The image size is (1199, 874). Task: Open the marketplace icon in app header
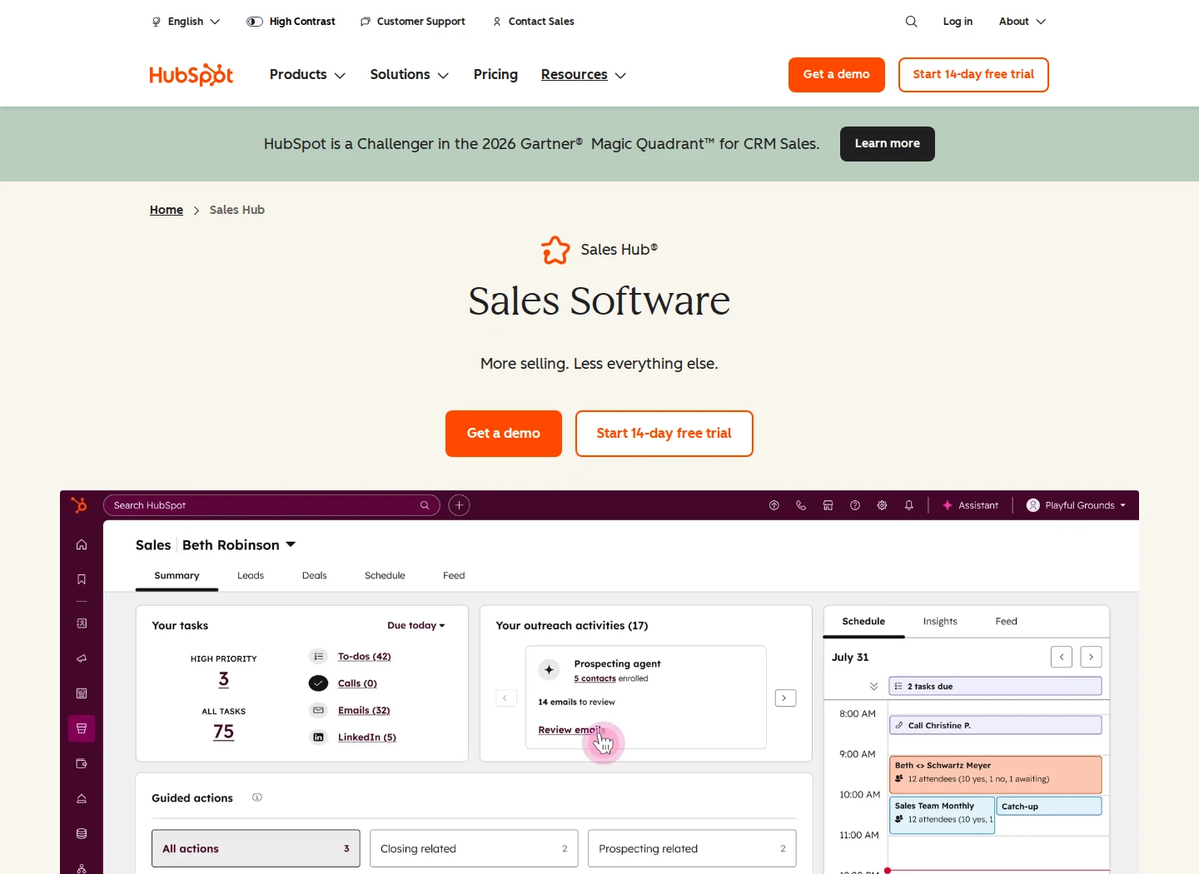tap(828, 505)
